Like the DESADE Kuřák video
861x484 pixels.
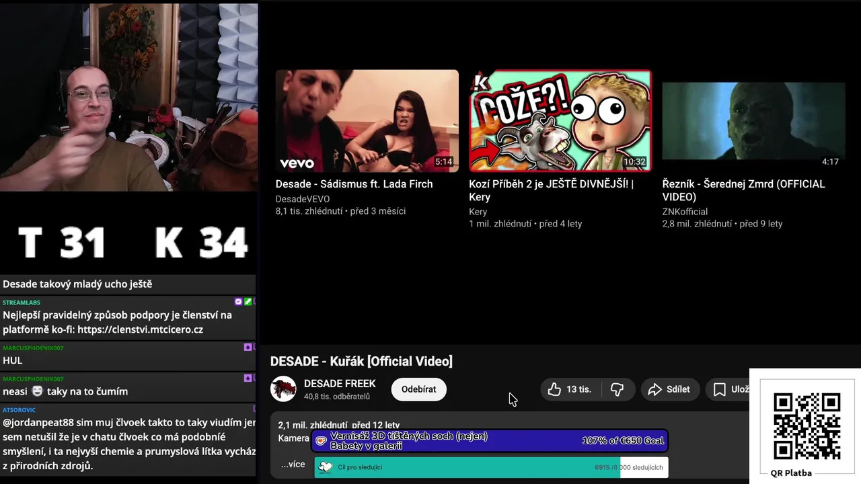[570, 389]
